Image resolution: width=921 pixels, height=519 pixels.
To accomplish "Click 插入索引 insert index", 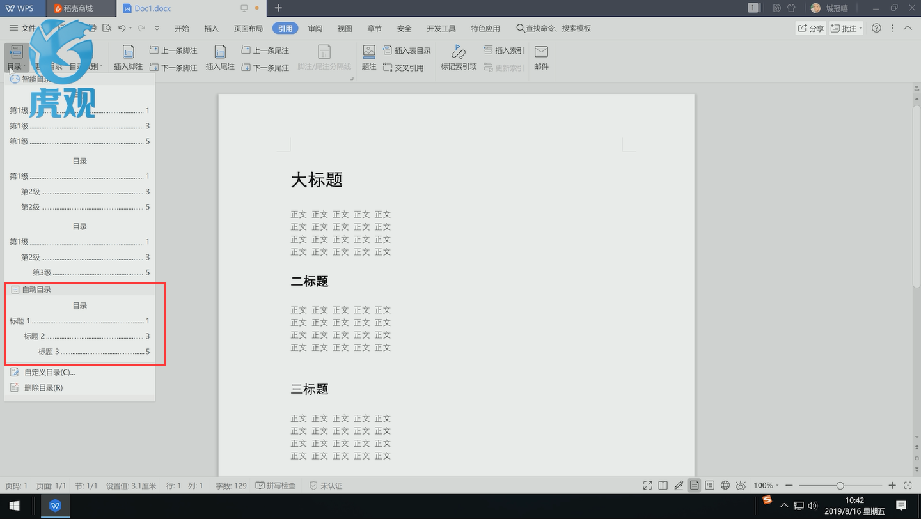I will [504, 50].
